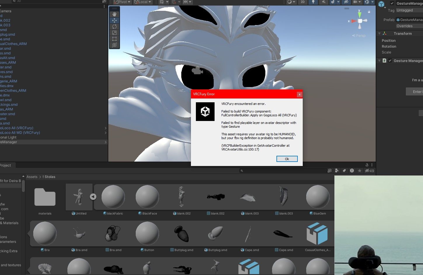The image size is (423, 275).
Task: Select the Rotate tool
Action: pos(114,27)
